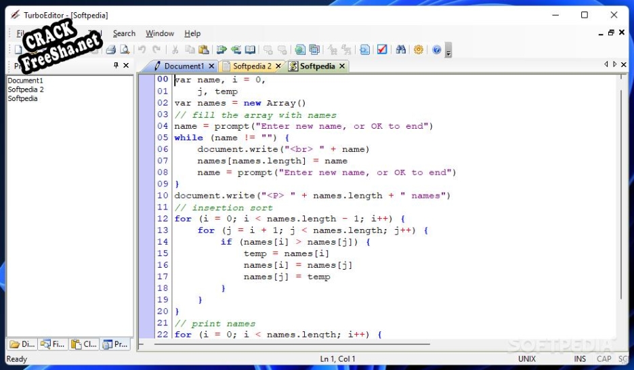This screenshot has width=634, height=370.
Task: Select Softpedia 2 in the side panel list
Action: click(26, 89)
